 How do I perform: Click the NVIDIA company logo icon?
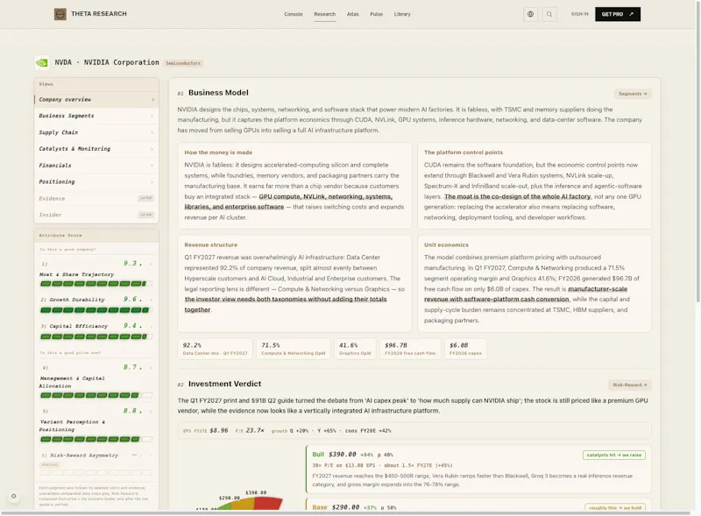click(x=42, y=62)
